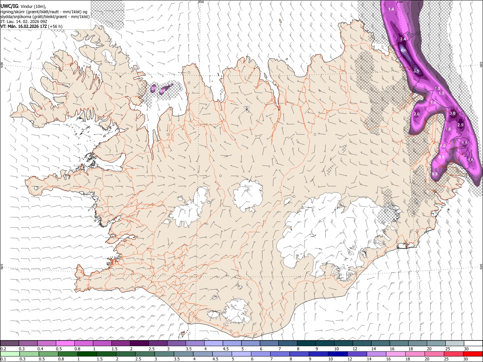The height and width of the screenshot is (362, 483).
Task: Select the violet rain swatch labeled 12
Action: coord(357,354)
